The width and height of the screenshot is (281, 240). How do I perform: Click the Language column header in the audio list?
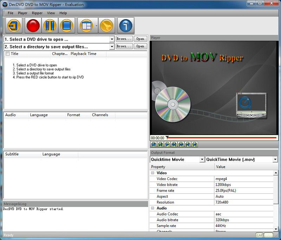click(x=47, y=115)
